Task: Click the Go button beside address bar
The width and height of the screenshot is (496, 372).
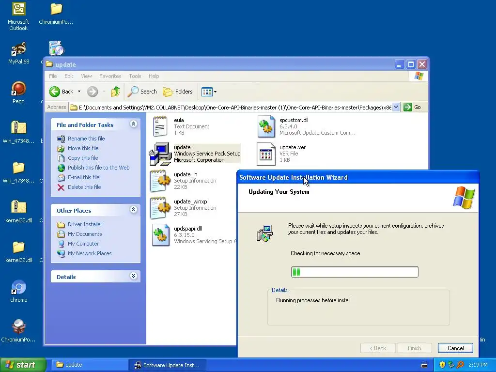Action: [x=412, y=107]
